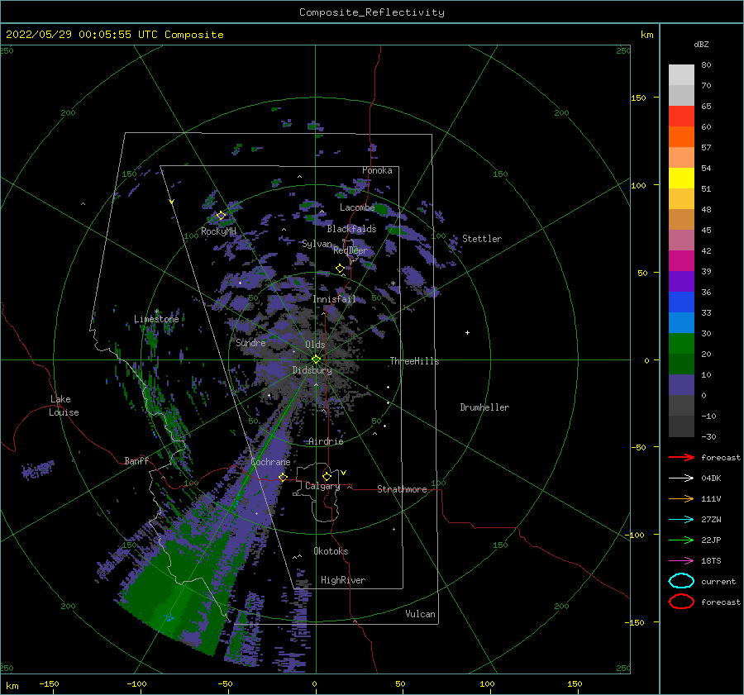The width and height of the screenshot is (744, 695).
Task: Click the Stettler label
Action: coord(482,239)
